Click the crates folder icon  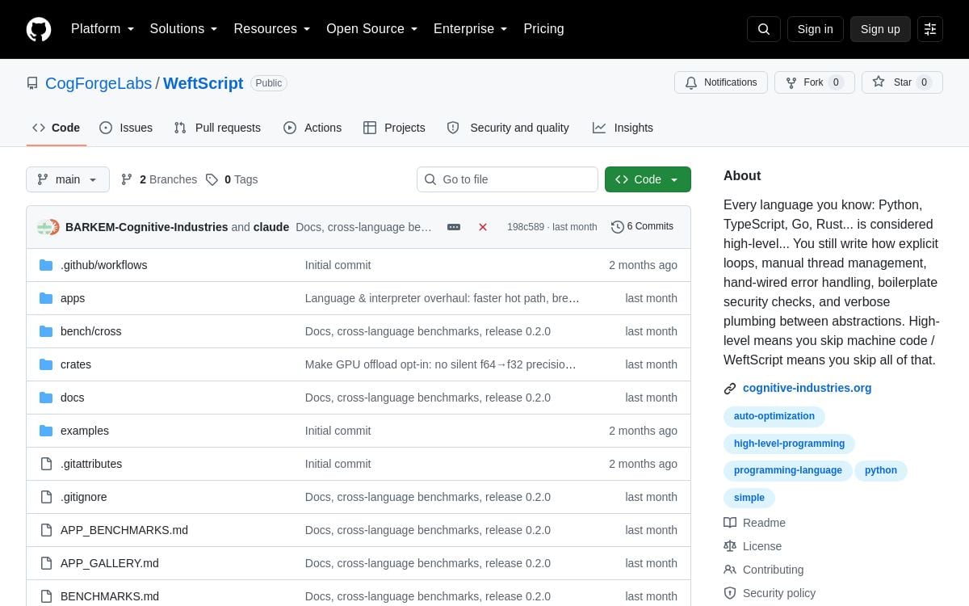click(46, 364)
